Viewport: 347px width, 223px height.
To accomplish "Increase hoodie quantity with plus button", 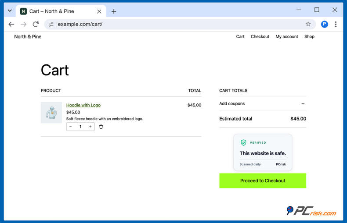I will 90,127.
